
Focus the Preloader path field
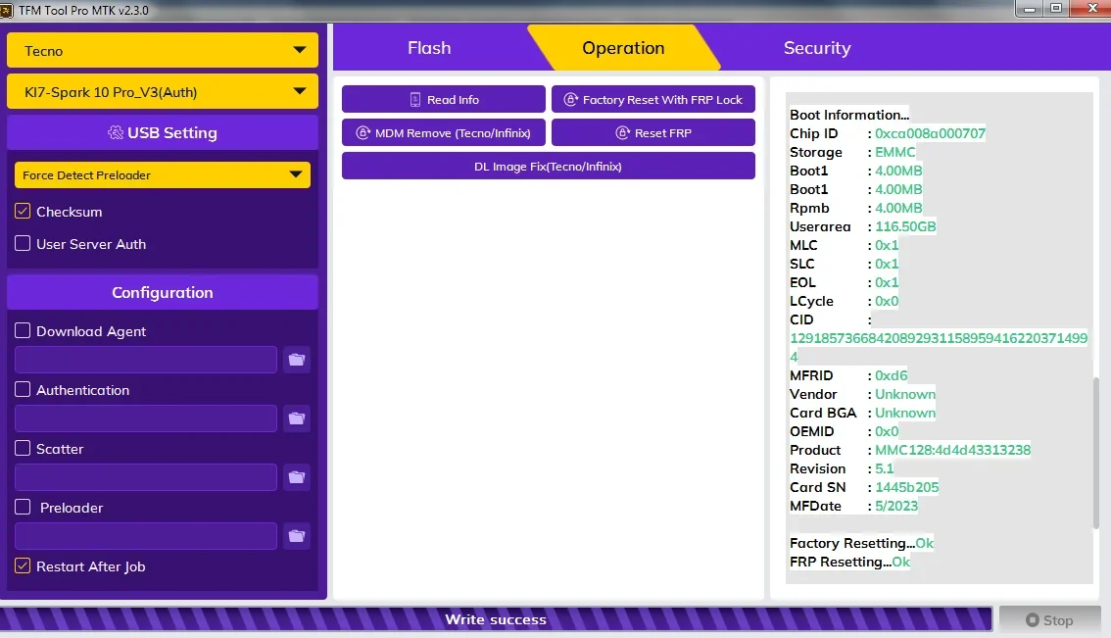tap(146, 536)
